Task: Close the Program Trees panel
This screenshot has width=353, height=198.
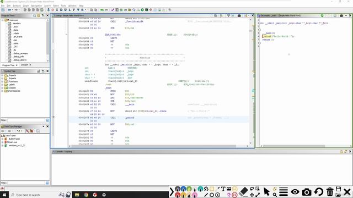Action: 47,15
